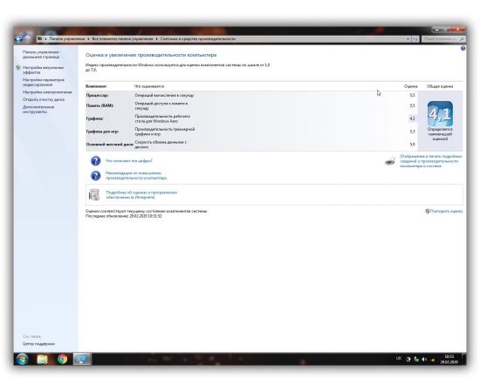Switch input language via UK indicator

coord(399,358)
